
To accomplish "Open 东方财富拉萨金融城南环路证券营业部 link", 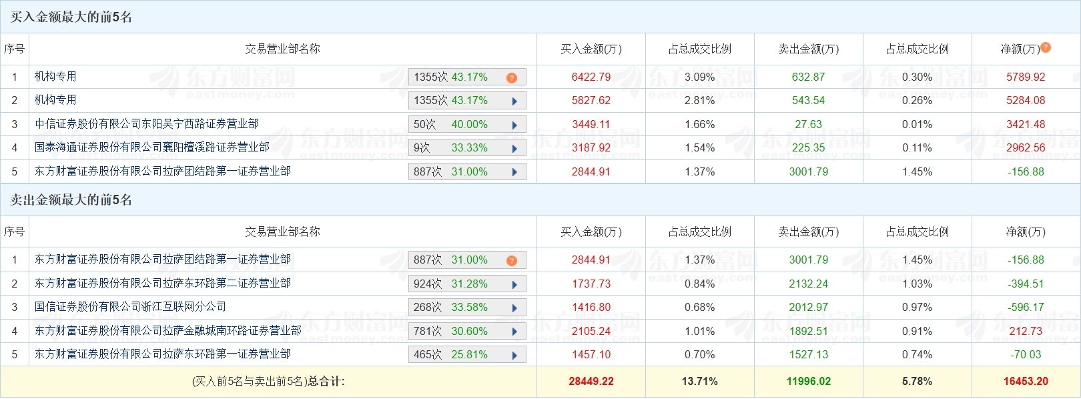I will coord(168,330).
